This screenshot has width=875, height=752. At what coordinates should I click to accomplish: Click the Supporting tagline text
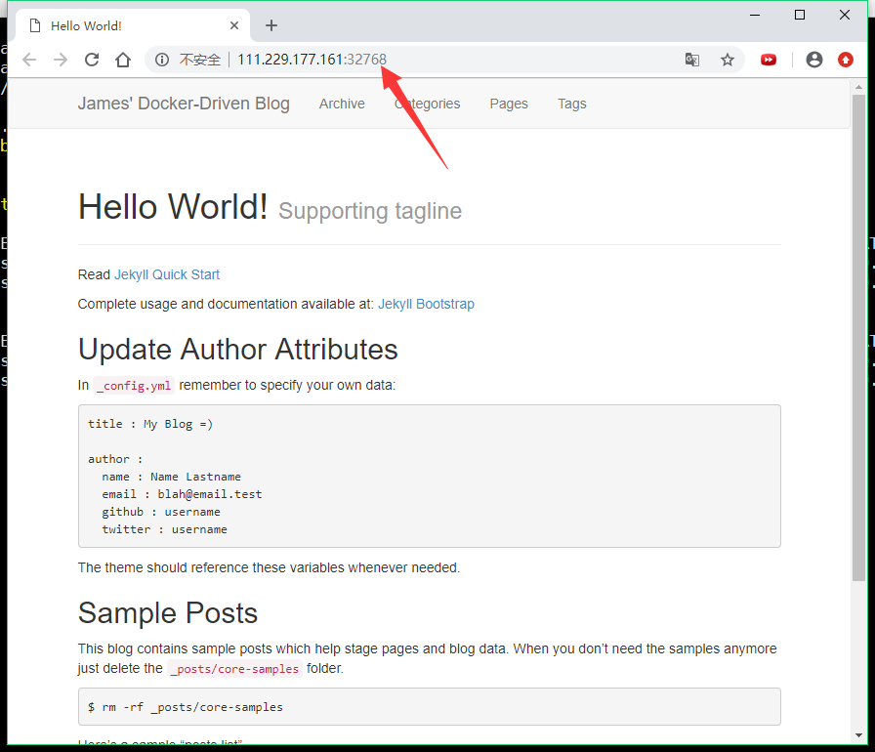coord(370,211)
